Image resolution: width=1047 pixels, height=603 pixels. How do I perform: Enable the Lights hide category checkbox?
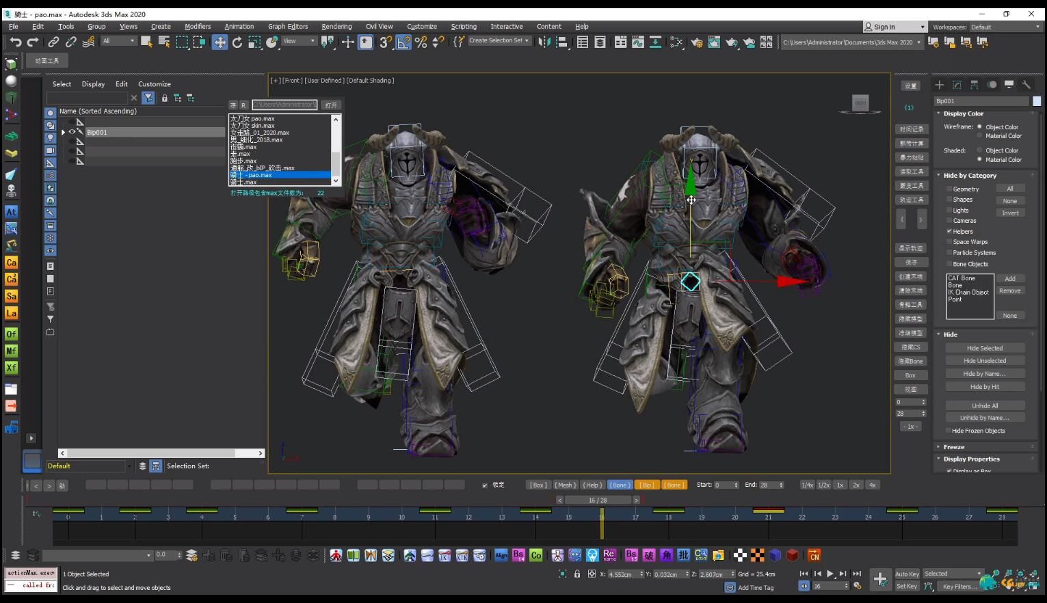(x=949, y=210)
